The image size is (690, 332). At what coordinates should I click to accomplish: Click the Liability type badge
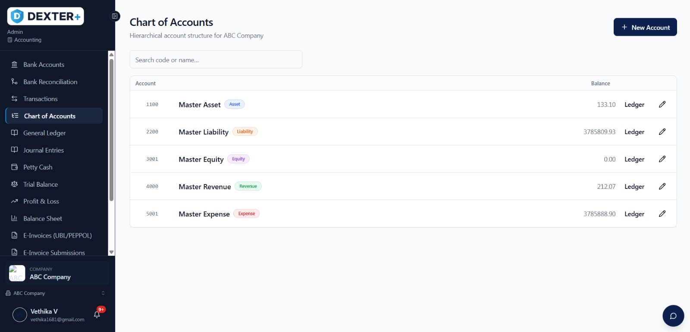pos(245,132)
